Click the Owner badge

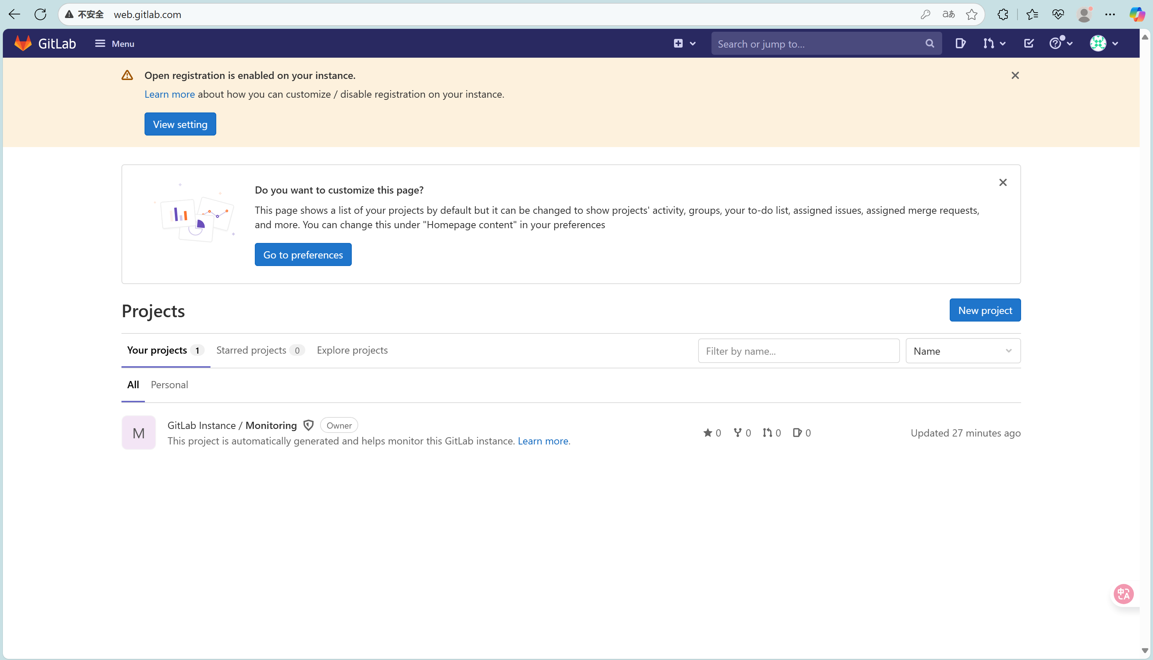coord(339,426)
